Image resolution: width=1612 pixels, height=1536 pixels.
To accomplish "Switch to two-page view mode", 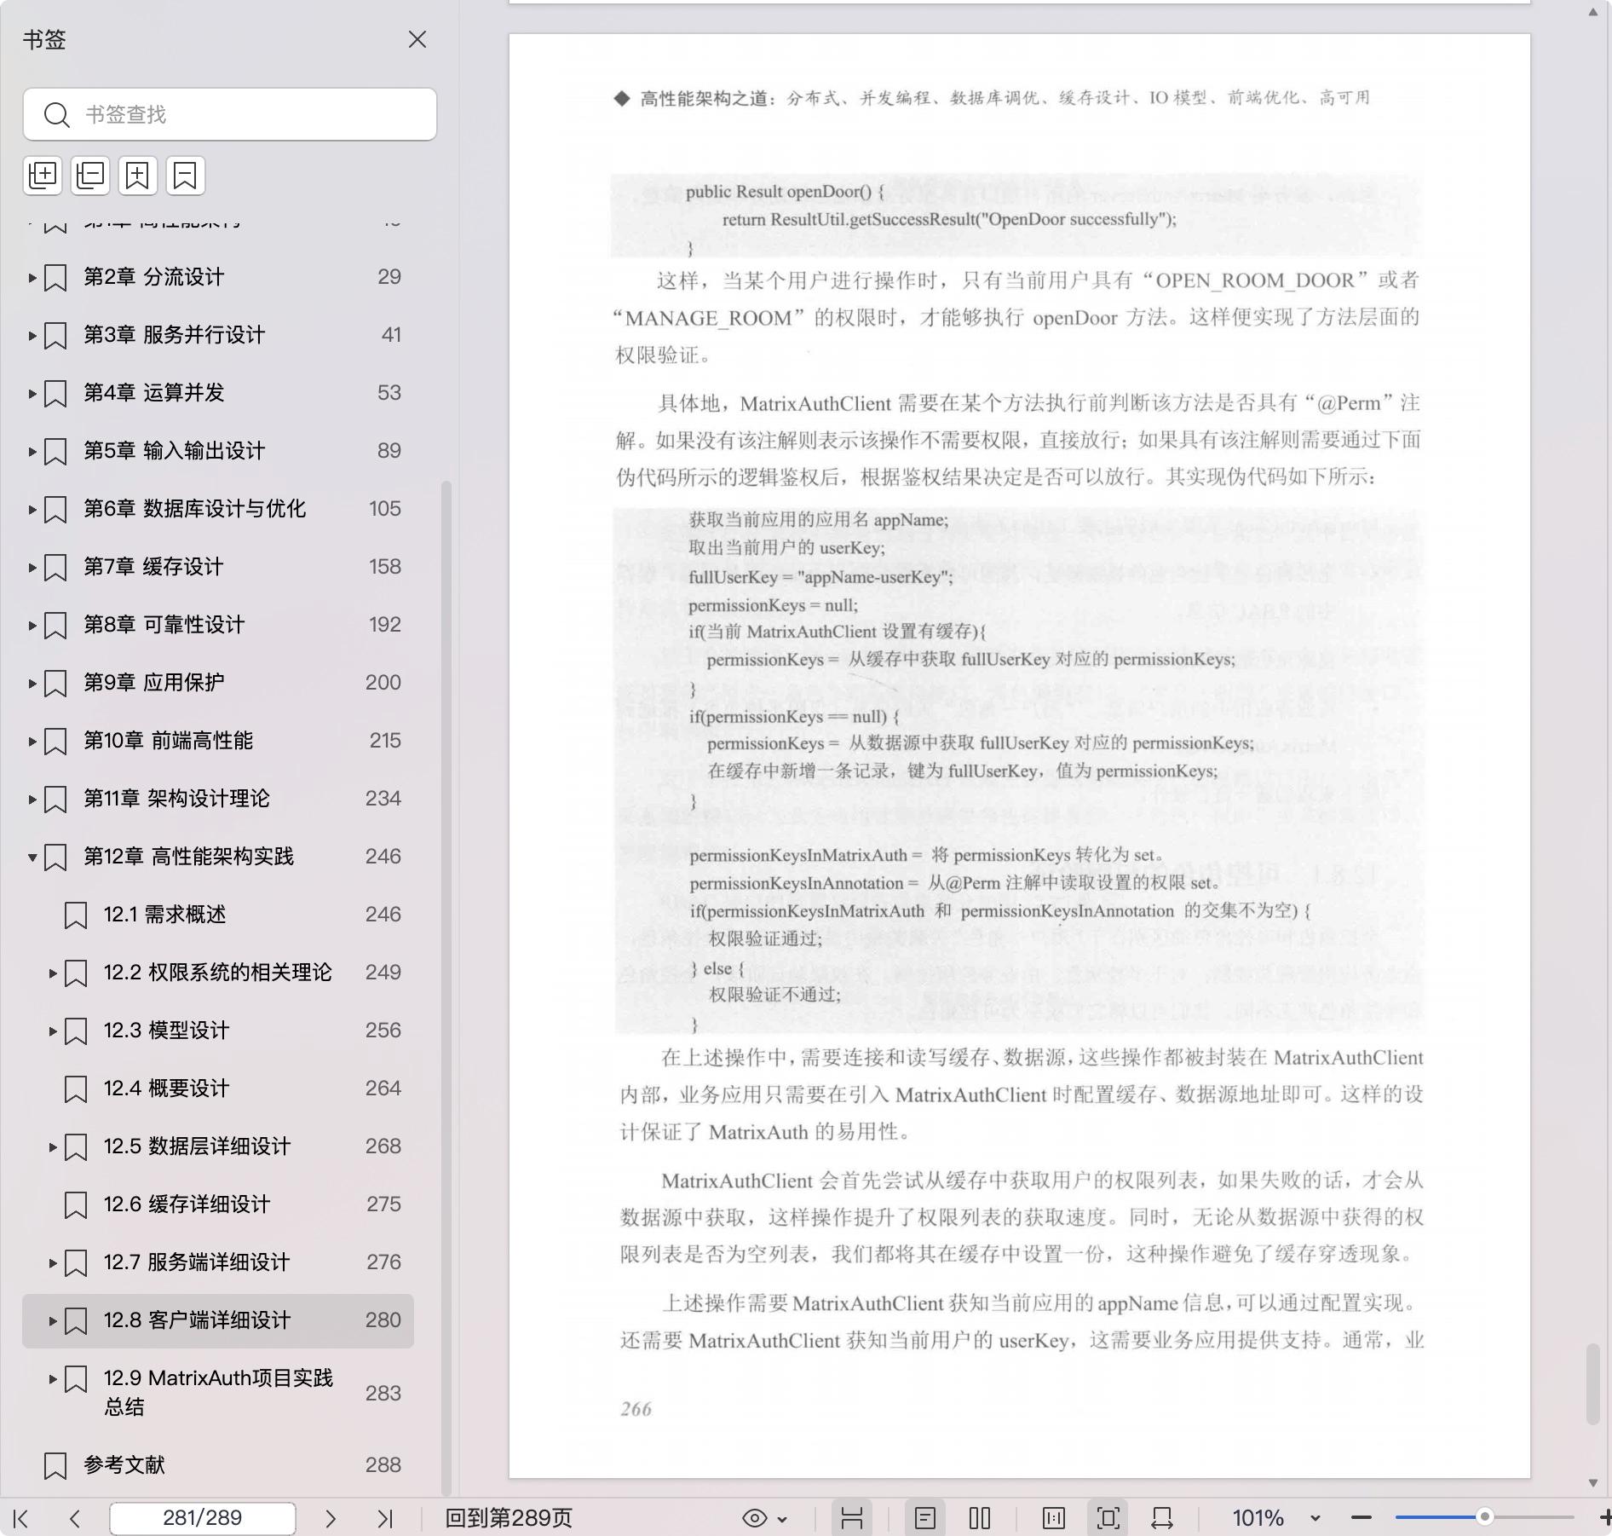I will coord(980,1518).
